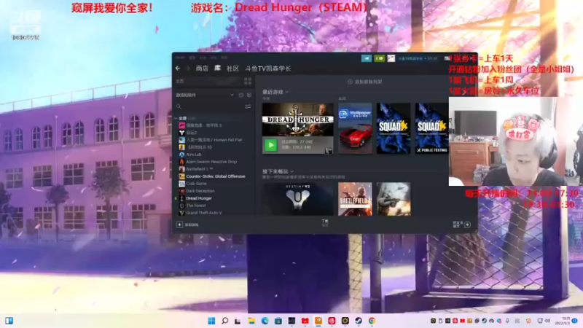The width and height of the screenshot is (583, 328).
Task: Open the 游戏 (Games) menu
Action: [x=214, y=58]
